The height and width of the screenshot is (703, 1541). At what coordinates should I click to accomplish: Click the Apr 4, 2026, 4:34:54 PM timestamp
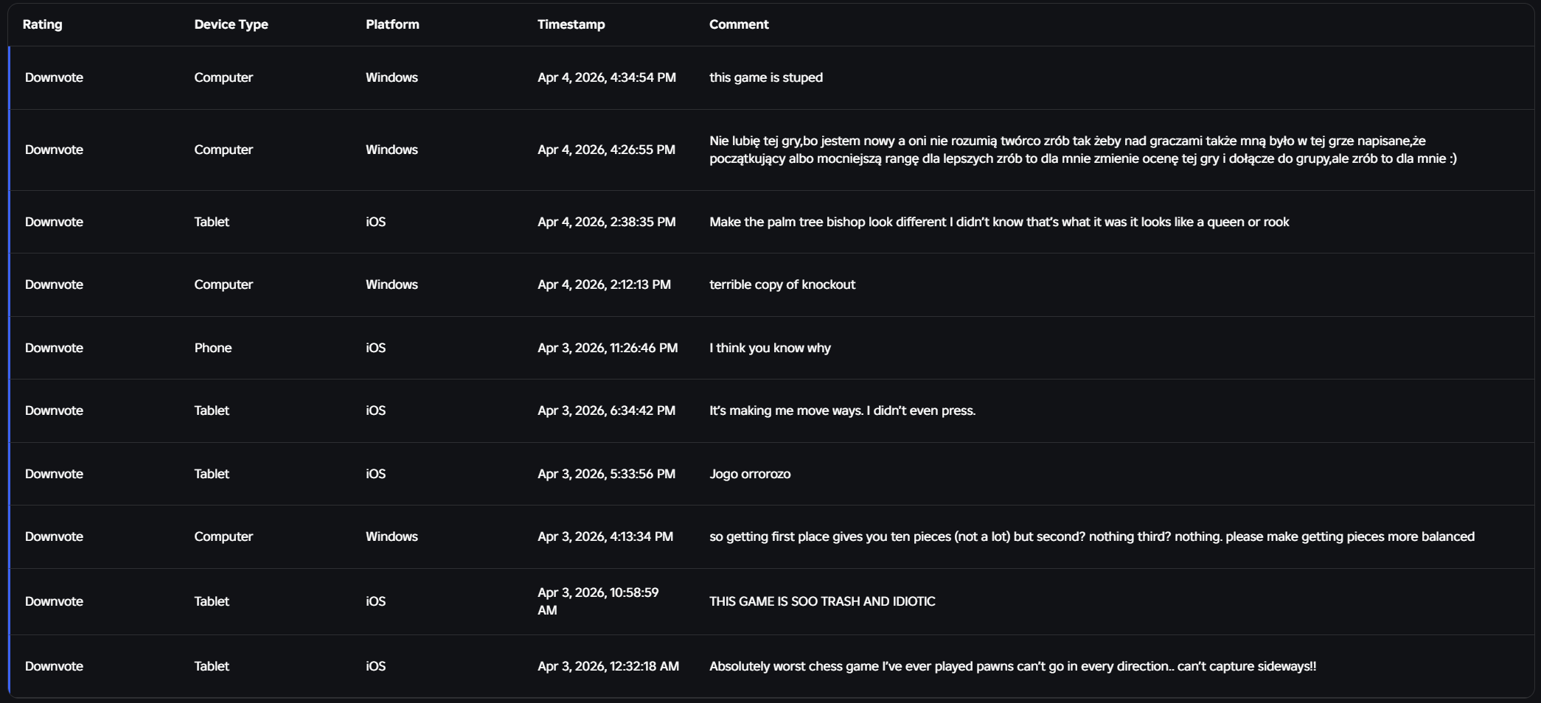pyautogui.click(x=606, y=77)
